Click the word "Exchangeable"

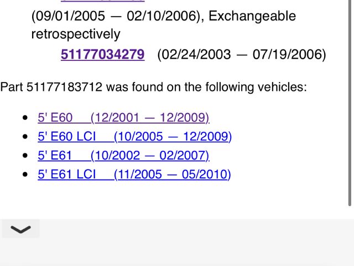[252, 16]
